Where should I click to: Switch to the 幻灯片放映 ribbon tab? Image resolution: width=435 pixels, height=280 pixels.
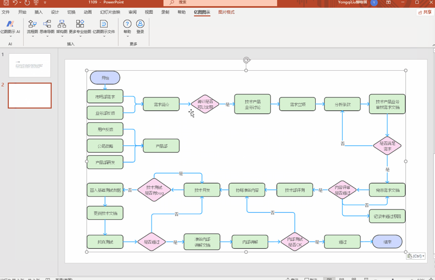(x=110, y=12)
